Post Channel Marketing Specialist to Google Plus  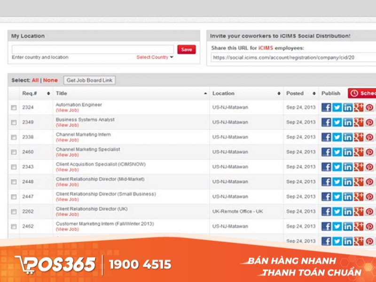point(359,152)
